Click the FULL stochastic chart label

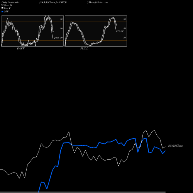point(84,49)
